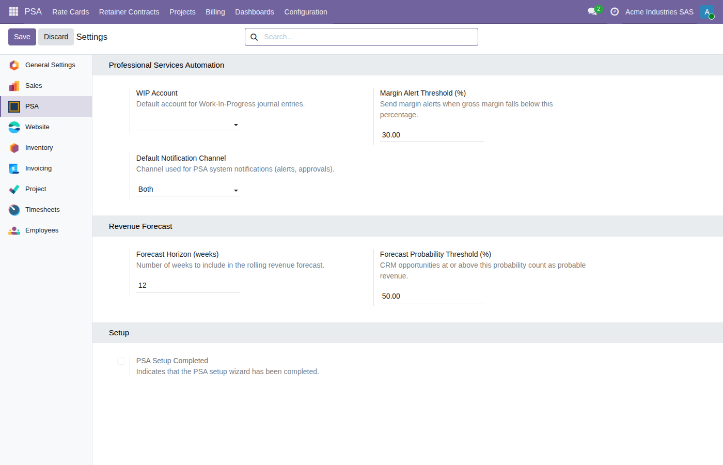
Task: Click the 'Margin Alert Threshold (%)' label
Action: [423, 93]
